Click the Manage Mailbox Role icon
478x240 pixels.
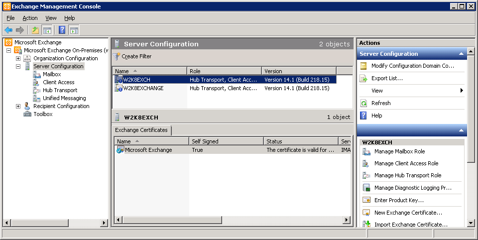[x=366, y=151]
